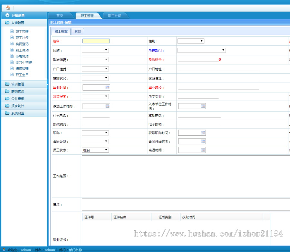Open the 职称 dropdown
This screenshot has width=290, height=252.
95,133
